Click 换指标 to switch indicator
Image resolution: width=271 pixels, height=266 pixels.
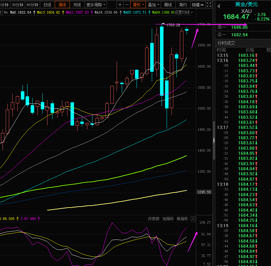pyautogui.click(x=182, y=219)
